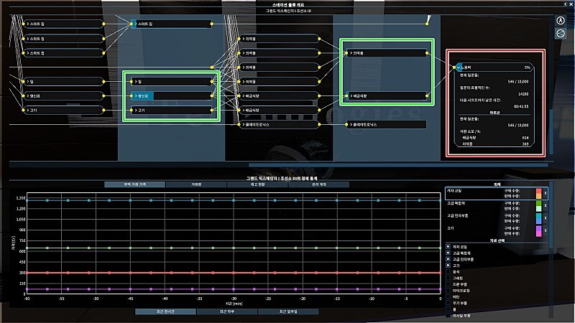Screen dimensions: 575x323
Task: Click input connector of 노동력 node
Action: pyautogui.click(x=454, y=67)
